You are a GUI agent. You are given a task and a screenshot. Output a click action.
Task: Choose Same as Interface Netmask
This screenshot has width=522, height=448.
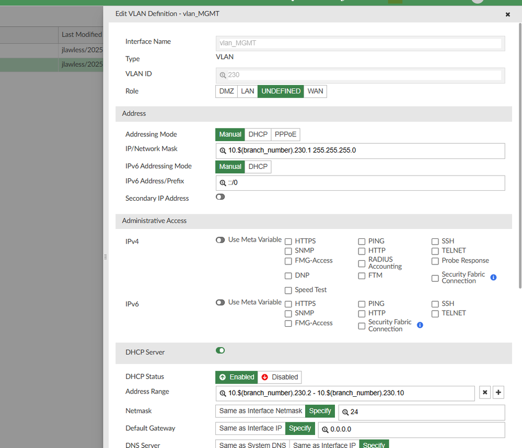point(260,411)
